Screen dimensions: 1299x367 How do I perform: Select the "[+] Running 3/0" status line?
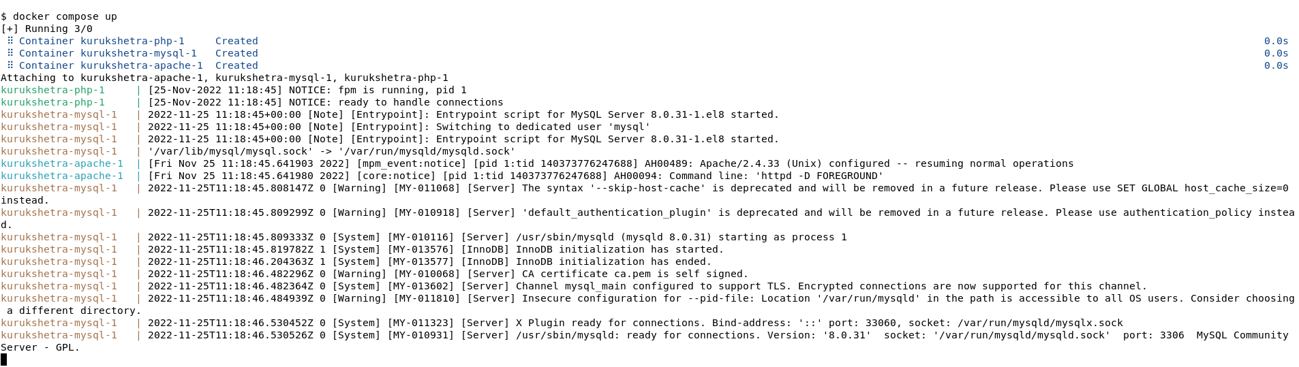[46, 29]
